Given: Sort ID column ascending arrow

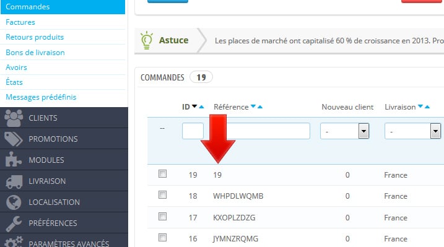Looking at the screenshot, I should [201, 106].
